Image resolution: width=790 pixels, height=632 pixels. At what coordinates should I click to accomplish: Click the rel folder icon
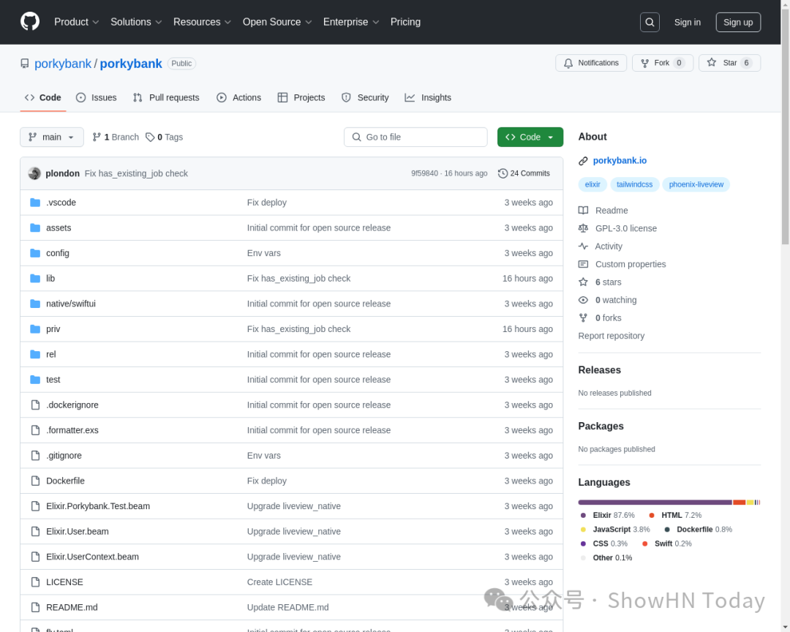tap(35, 354)
